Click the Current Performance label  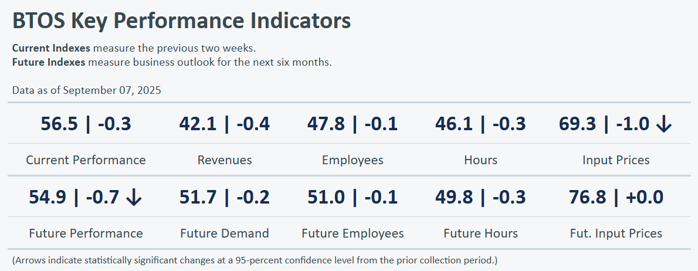[86, 160]
